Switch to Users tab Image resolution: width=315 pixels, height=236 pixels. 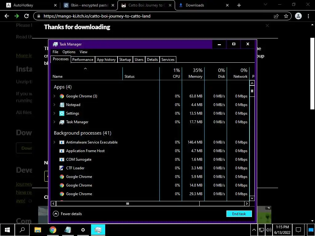pyautogui.click(x=139, y=60)
